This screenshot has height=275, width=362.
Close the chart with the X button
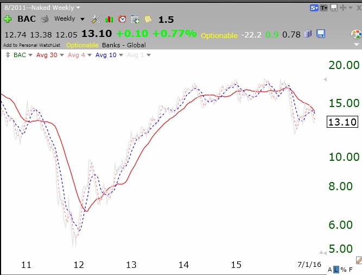pyautogui.click(x=359, y=8)
